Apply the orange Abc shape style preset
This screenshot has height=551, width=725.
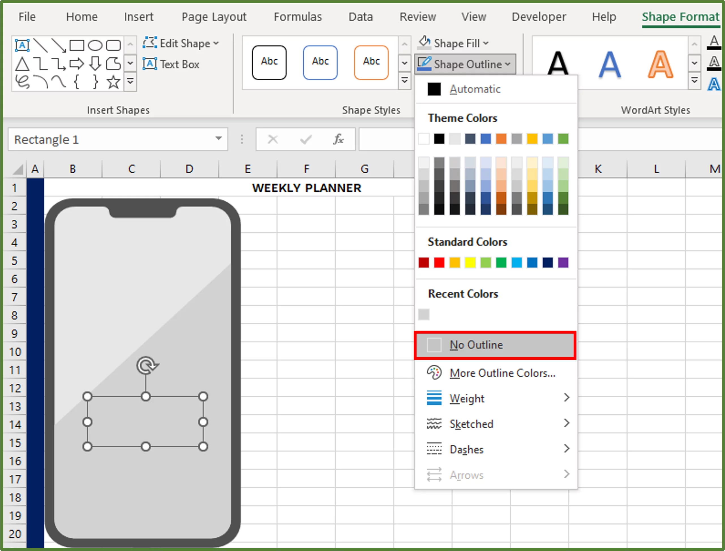pyautogui.click(x=371, y=62)
